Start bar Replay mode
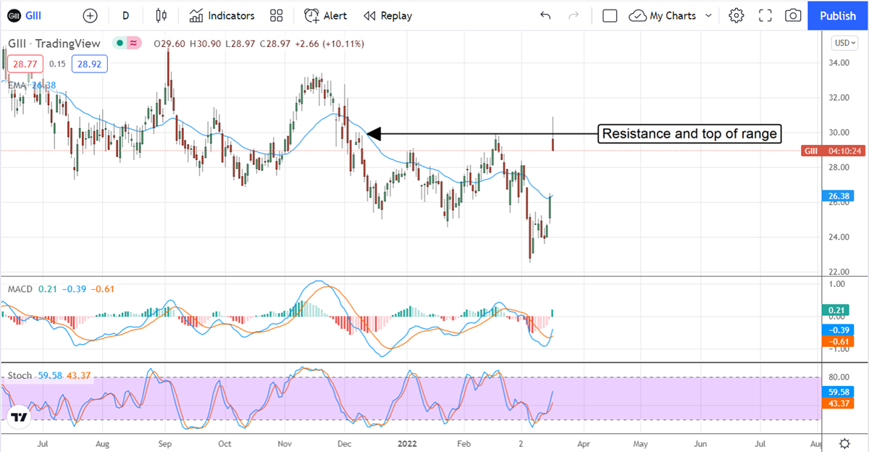The width and height of the screenshot is (869, 452). click(x=387, y=15)
